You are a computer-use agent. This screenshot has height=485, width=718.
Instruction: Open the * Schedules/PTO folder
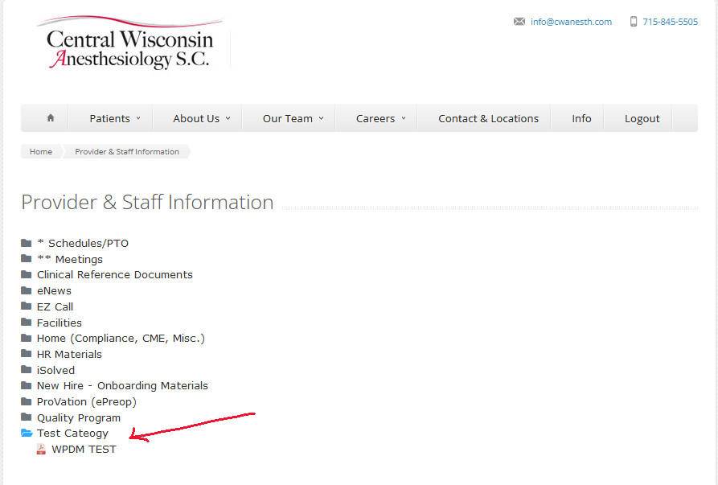click(83, 243)
